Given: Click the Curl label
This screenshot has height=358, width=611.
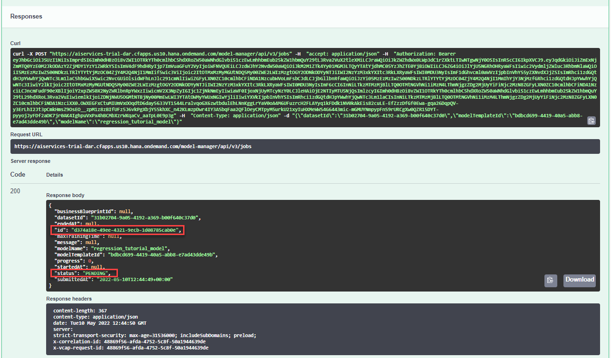Looking at the screenshot, I should point(15,43).
